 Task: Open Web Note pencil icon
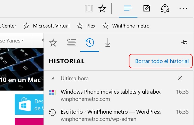[147, 8]
